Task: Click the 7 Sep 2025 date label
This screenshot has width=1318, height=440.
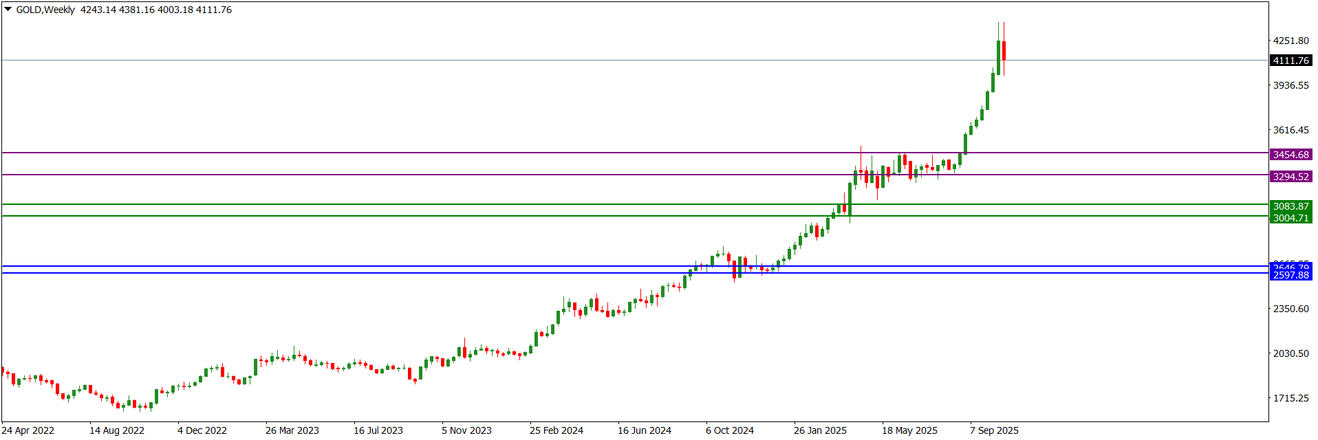Action: (x=994, y=430)
